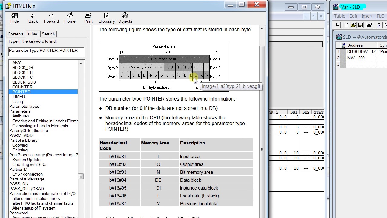Screen dimensions: 387x218
Task: Click the Pointer-Format figure image
Action: tap(164, 67)
